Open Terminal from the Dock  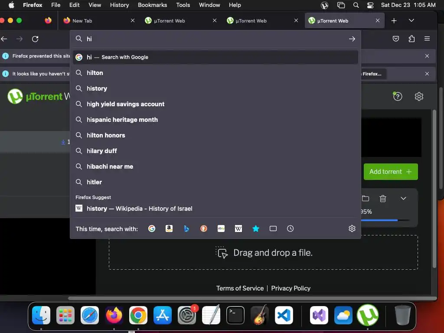(235, 315)
